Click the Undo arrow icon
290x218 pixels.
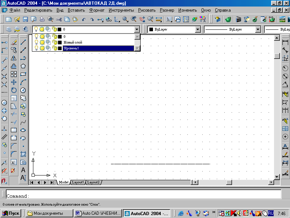tap(84, 20)
